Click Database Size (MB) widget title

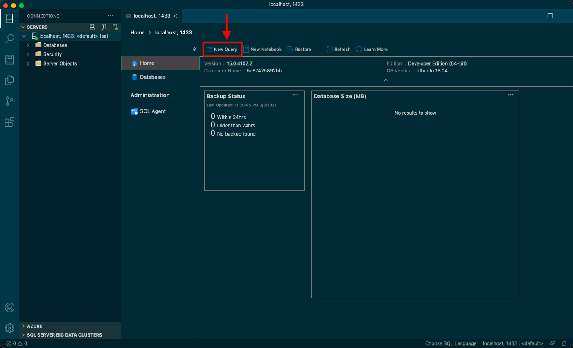pyautogui.click(x=340, y=96)
